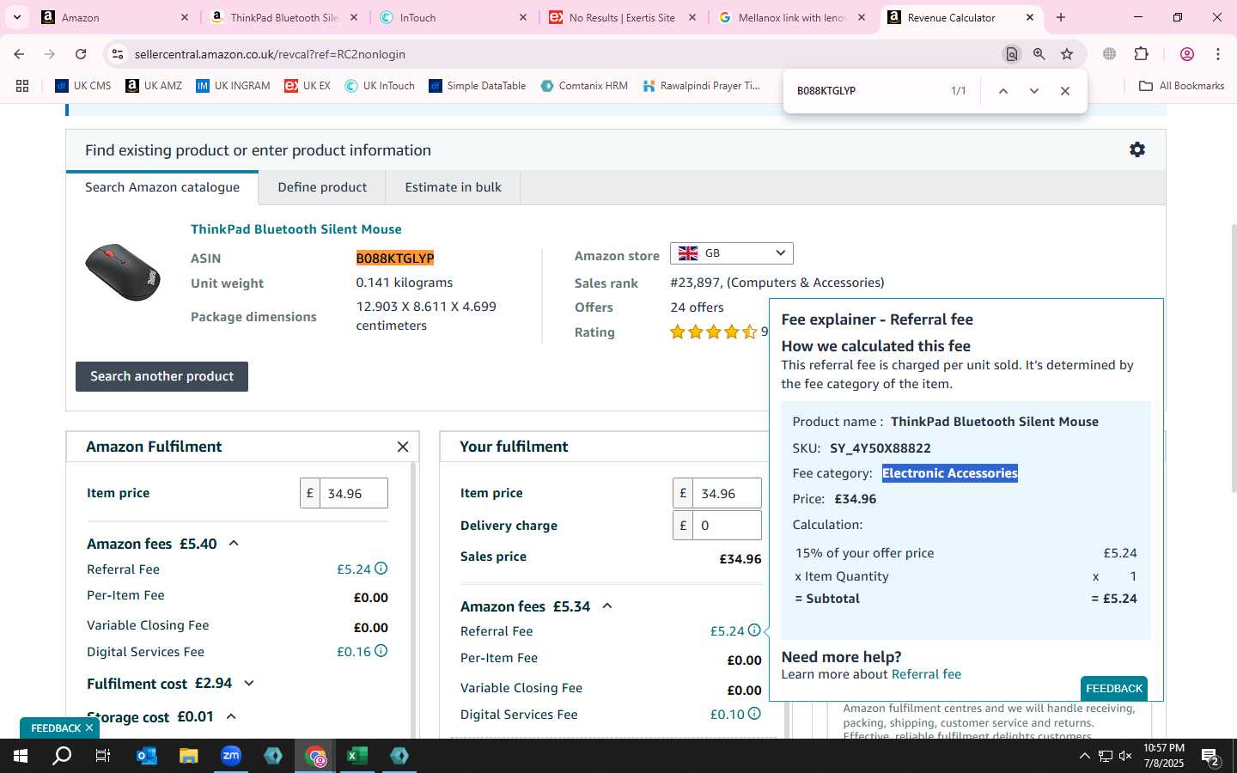The height and width of the screenshot is (773, 1237).
Task: Select the Search Amazon catalogue tab
Action: (x=162, y=187)
